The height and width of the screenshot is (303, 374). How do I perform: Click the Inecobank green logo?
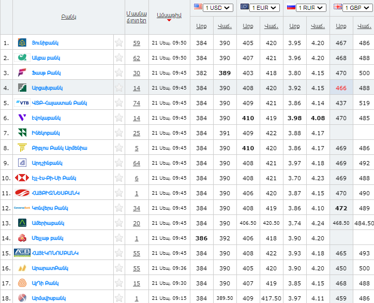[x=22, y=133]
